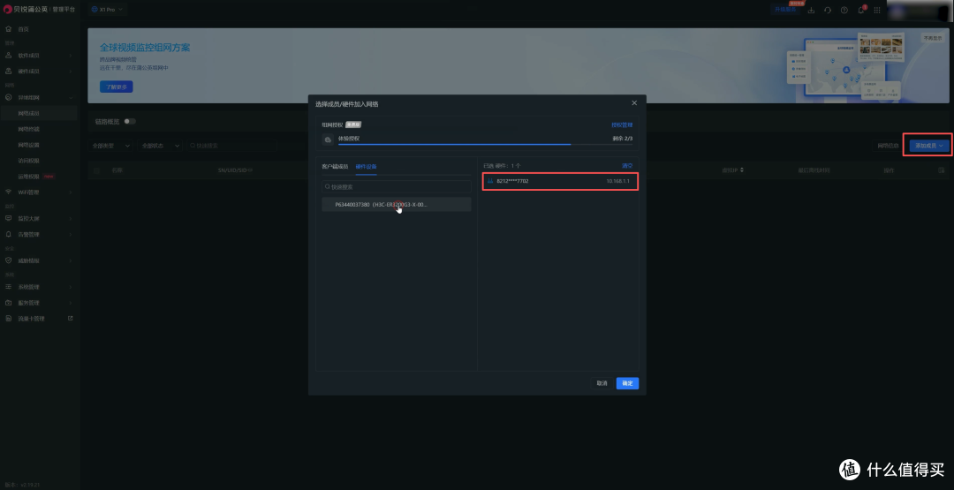This screenshot has width=954, height=490.
Task: Expand the 硬件成员 sidebar menu
Action: click(71, 72)
